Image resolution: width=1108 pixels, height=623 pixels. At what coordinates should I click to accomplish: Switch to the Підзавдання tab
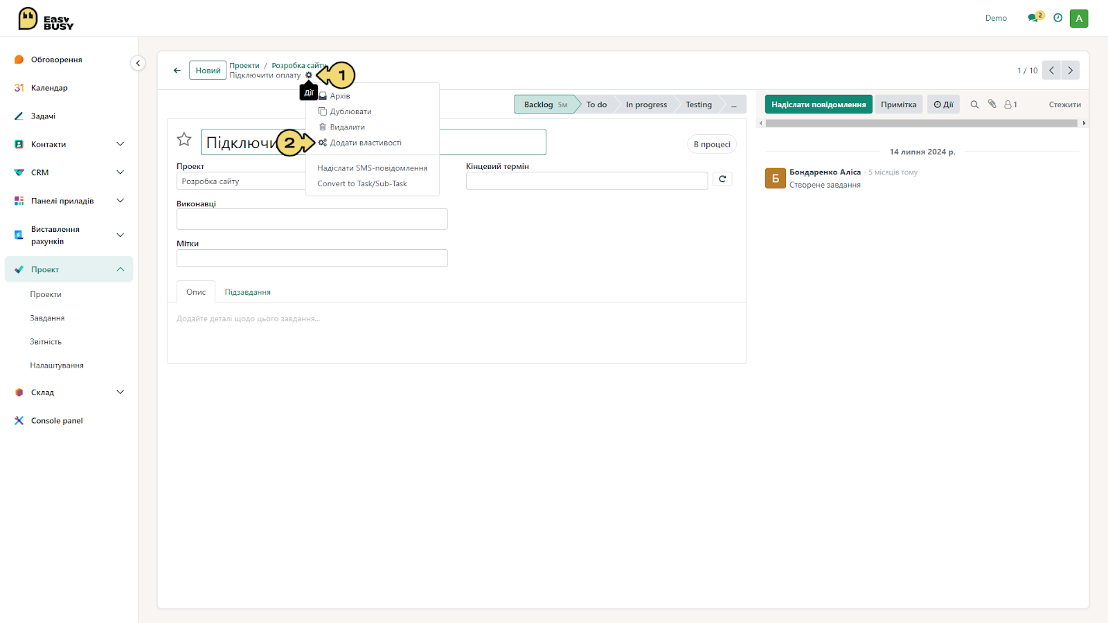pyautogui.click(x=248, y=292)
